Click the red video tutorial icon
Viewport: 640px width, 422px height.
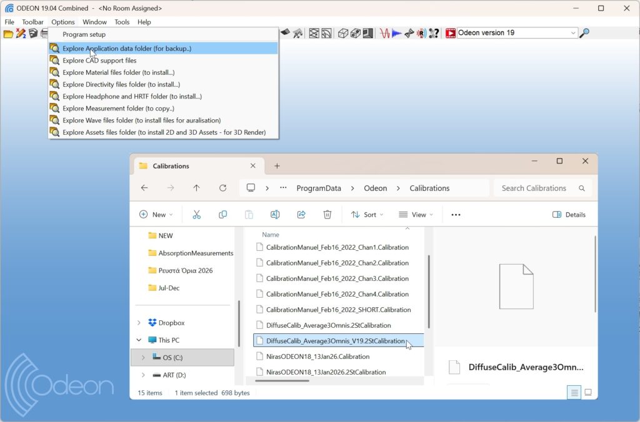[x=450, y=33]
